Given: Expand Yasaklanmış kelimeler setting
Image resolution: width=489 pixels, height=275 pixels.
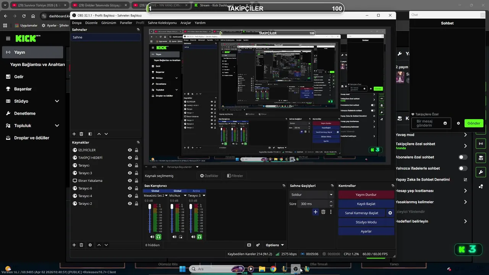Looking at the screenshot, I should coord(465,202).
